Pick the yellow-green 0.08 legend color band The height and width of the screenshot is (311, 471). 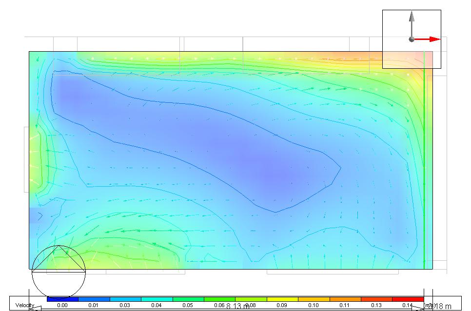(x=251, y=299)
